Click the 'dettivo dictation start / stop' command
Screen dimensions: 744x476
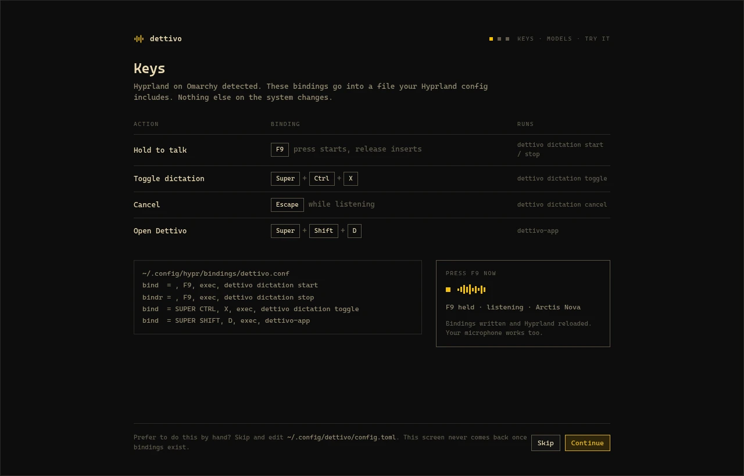coord(560,150)
